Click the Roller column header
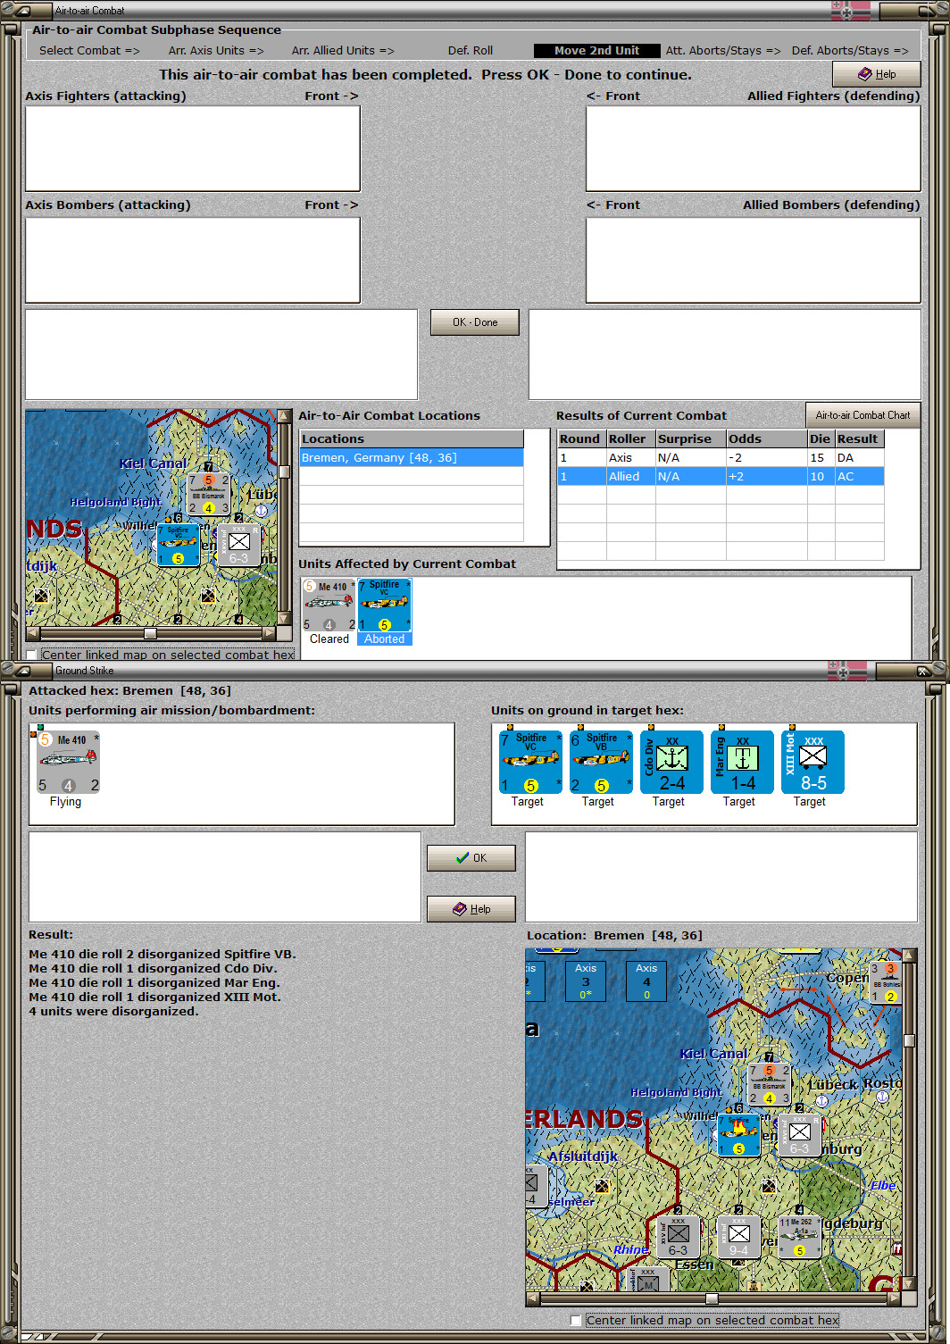 (630, 438)
